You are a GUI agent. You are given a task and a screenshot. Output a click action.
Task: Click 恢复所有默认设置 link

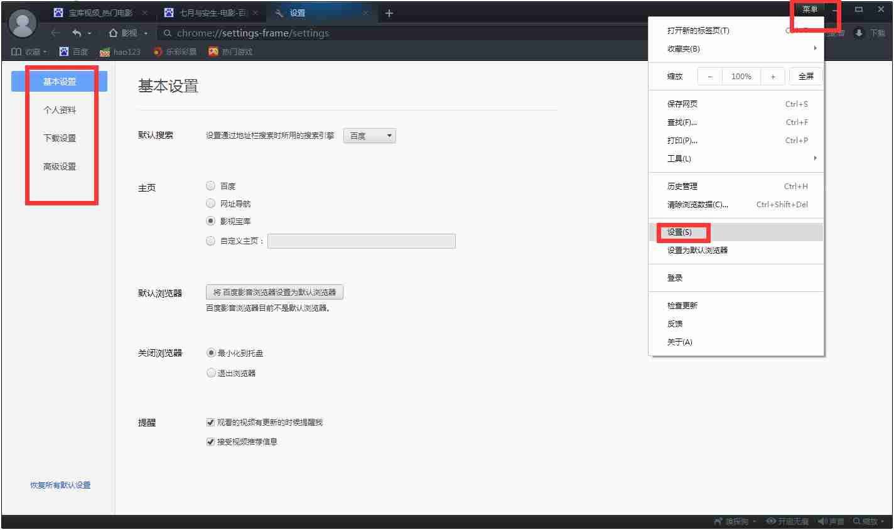[60, 485]
